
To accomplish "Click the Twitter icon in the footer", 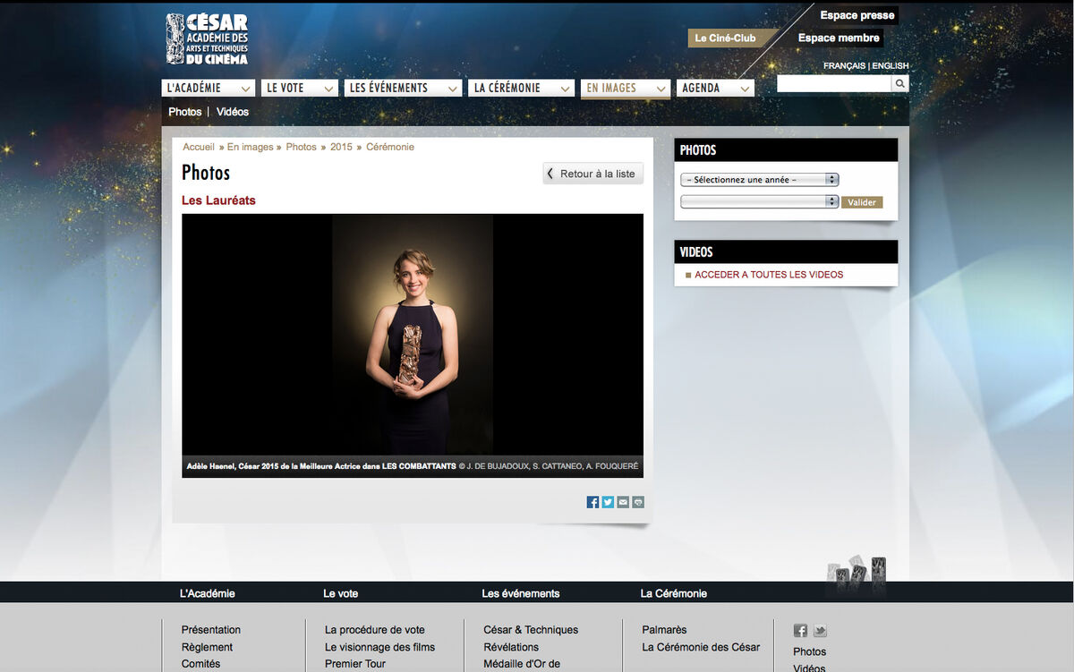I will [819, 630].
